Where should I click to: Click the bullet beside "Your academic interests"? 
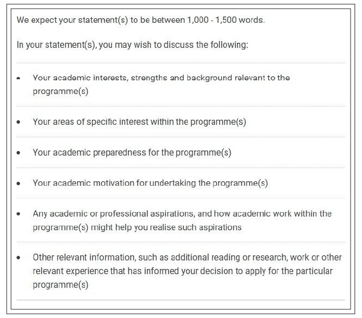click(19, 78)
